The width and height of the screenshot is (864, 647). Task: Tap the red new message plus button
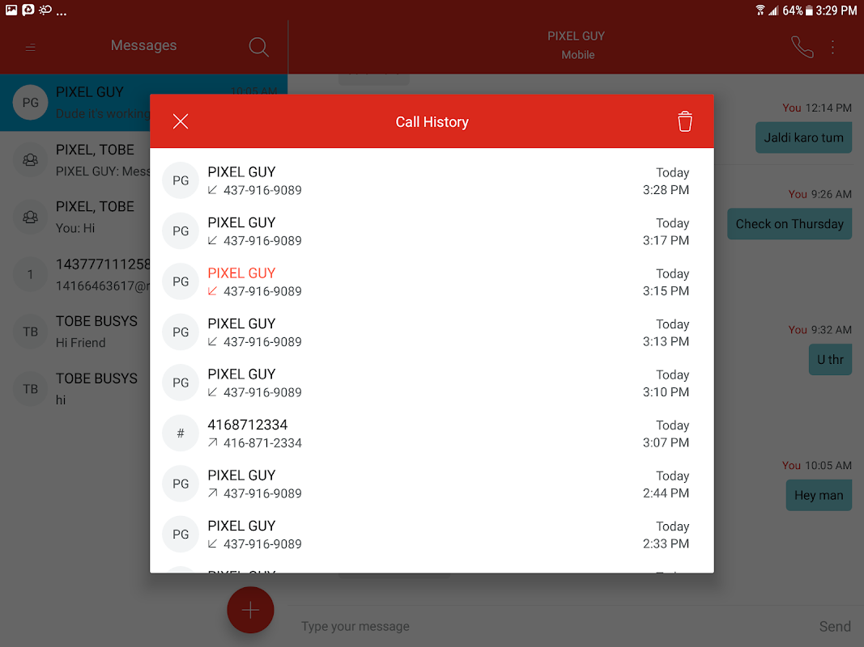point(250,610)
